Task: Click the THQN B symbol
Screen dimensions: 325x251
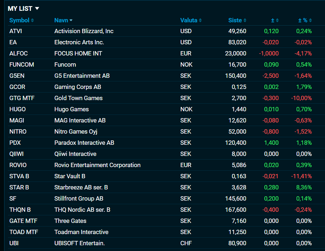Action: pyautogui.click(x=20, y=210)
